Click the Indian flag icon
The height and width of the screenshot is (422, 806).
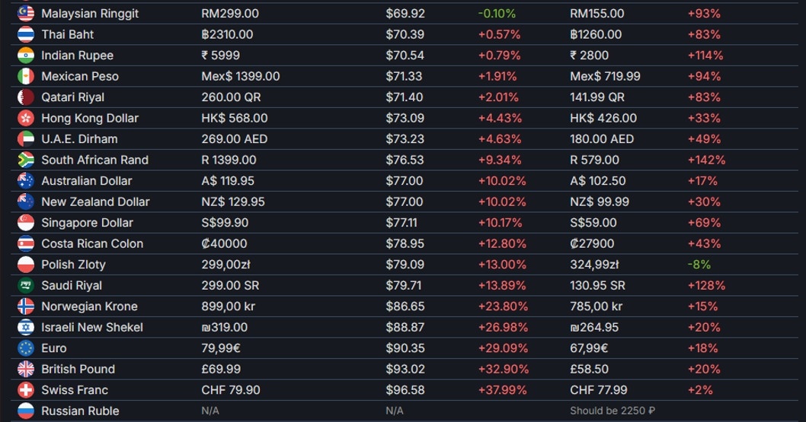26,56
